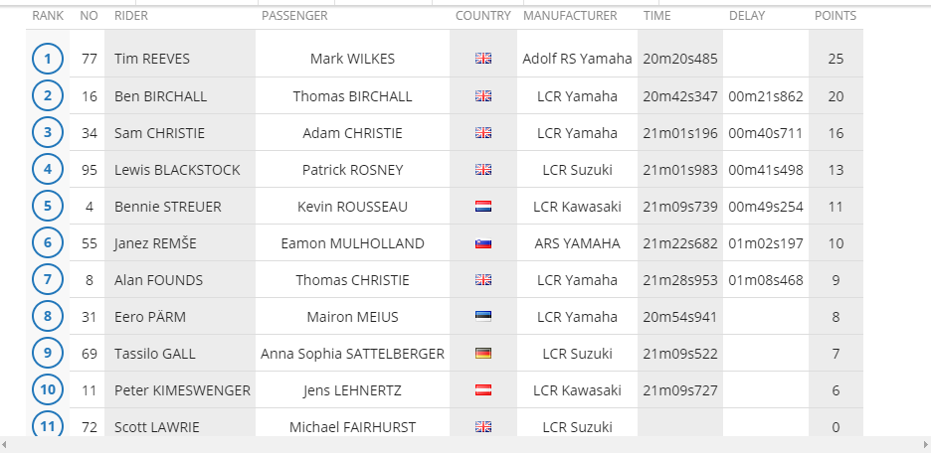The width and height of the screenshot is (931, 456).
Task: Click the horizontal scrollbar left arrow
Action: 5,445
